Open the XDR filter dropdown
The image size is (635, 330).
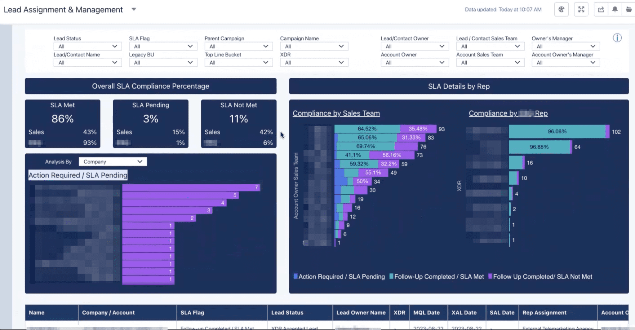tap(314, 62)
